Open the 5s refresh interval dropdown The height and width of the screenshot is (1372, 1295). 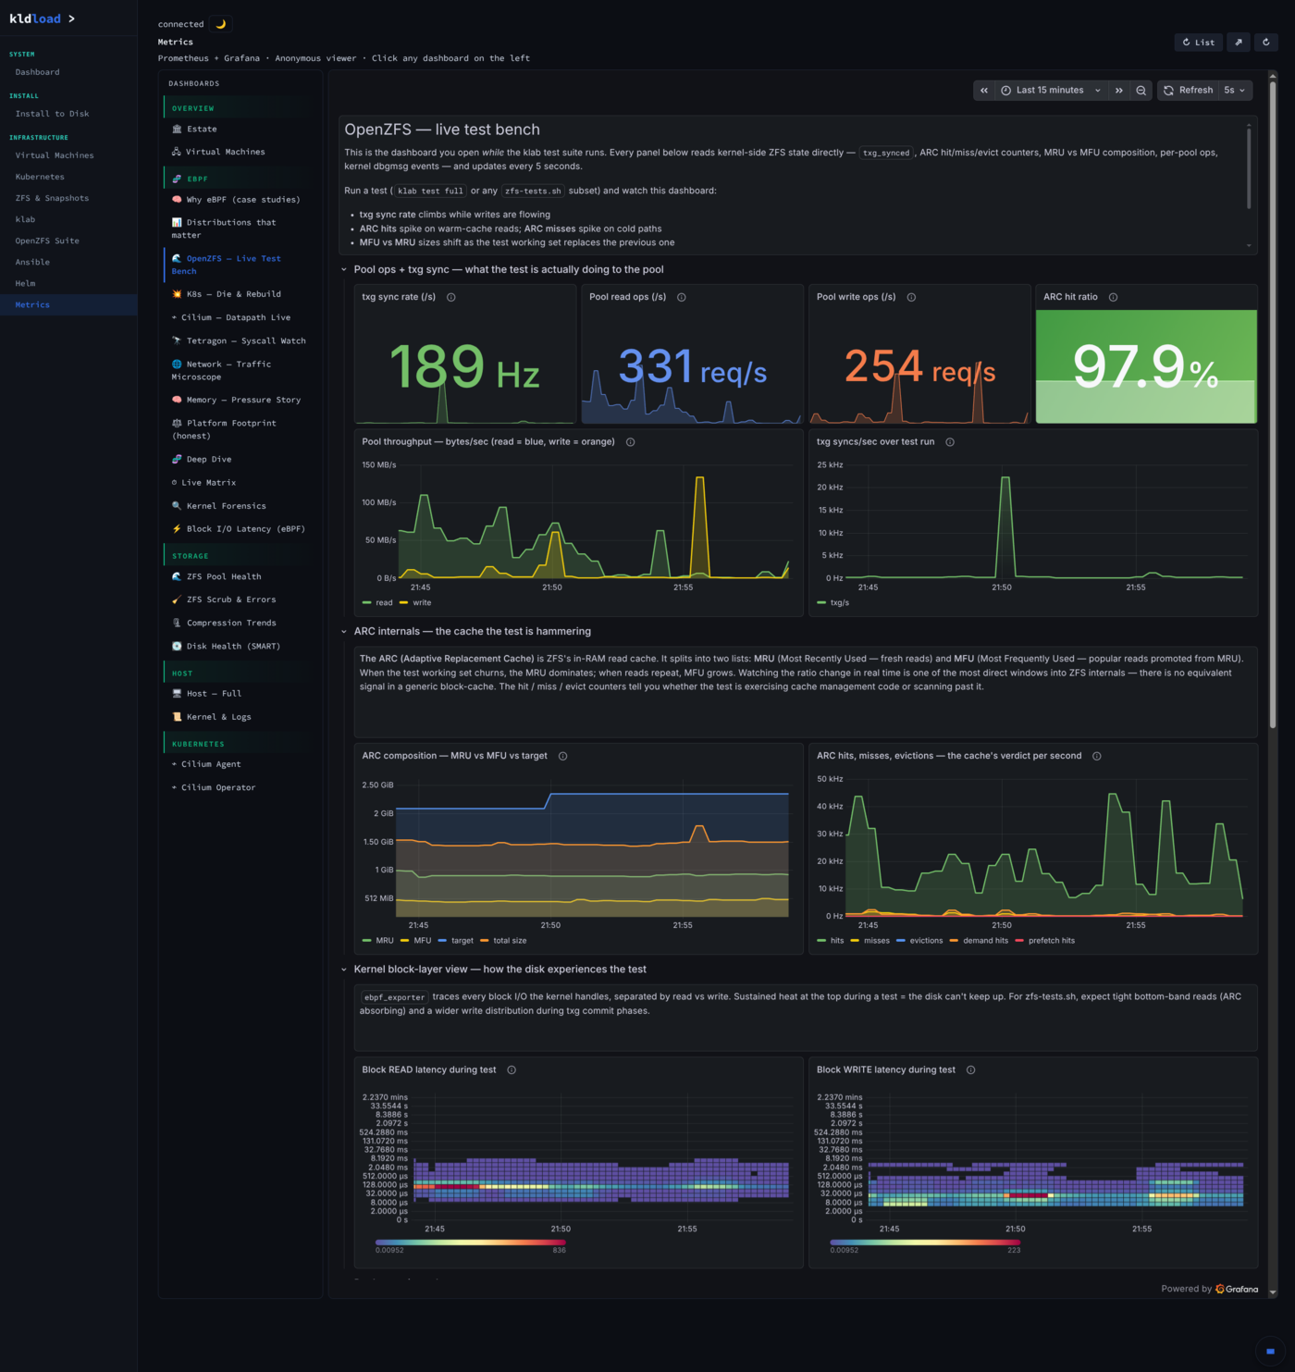tap(1235, 91)
